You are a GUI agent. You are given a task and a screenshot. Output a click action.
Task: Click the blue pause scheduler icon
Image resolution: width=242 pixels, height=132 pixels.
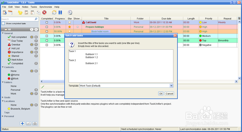tap(60, 12)
